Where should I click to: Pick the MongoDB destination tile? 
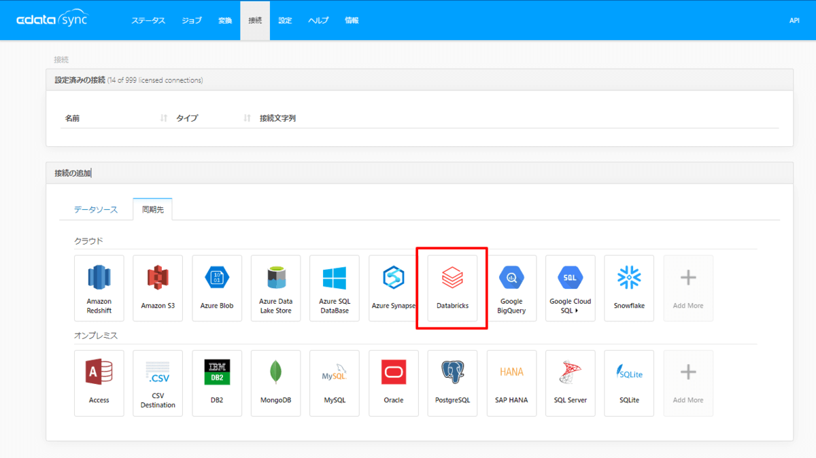click(x=275, y=383)
